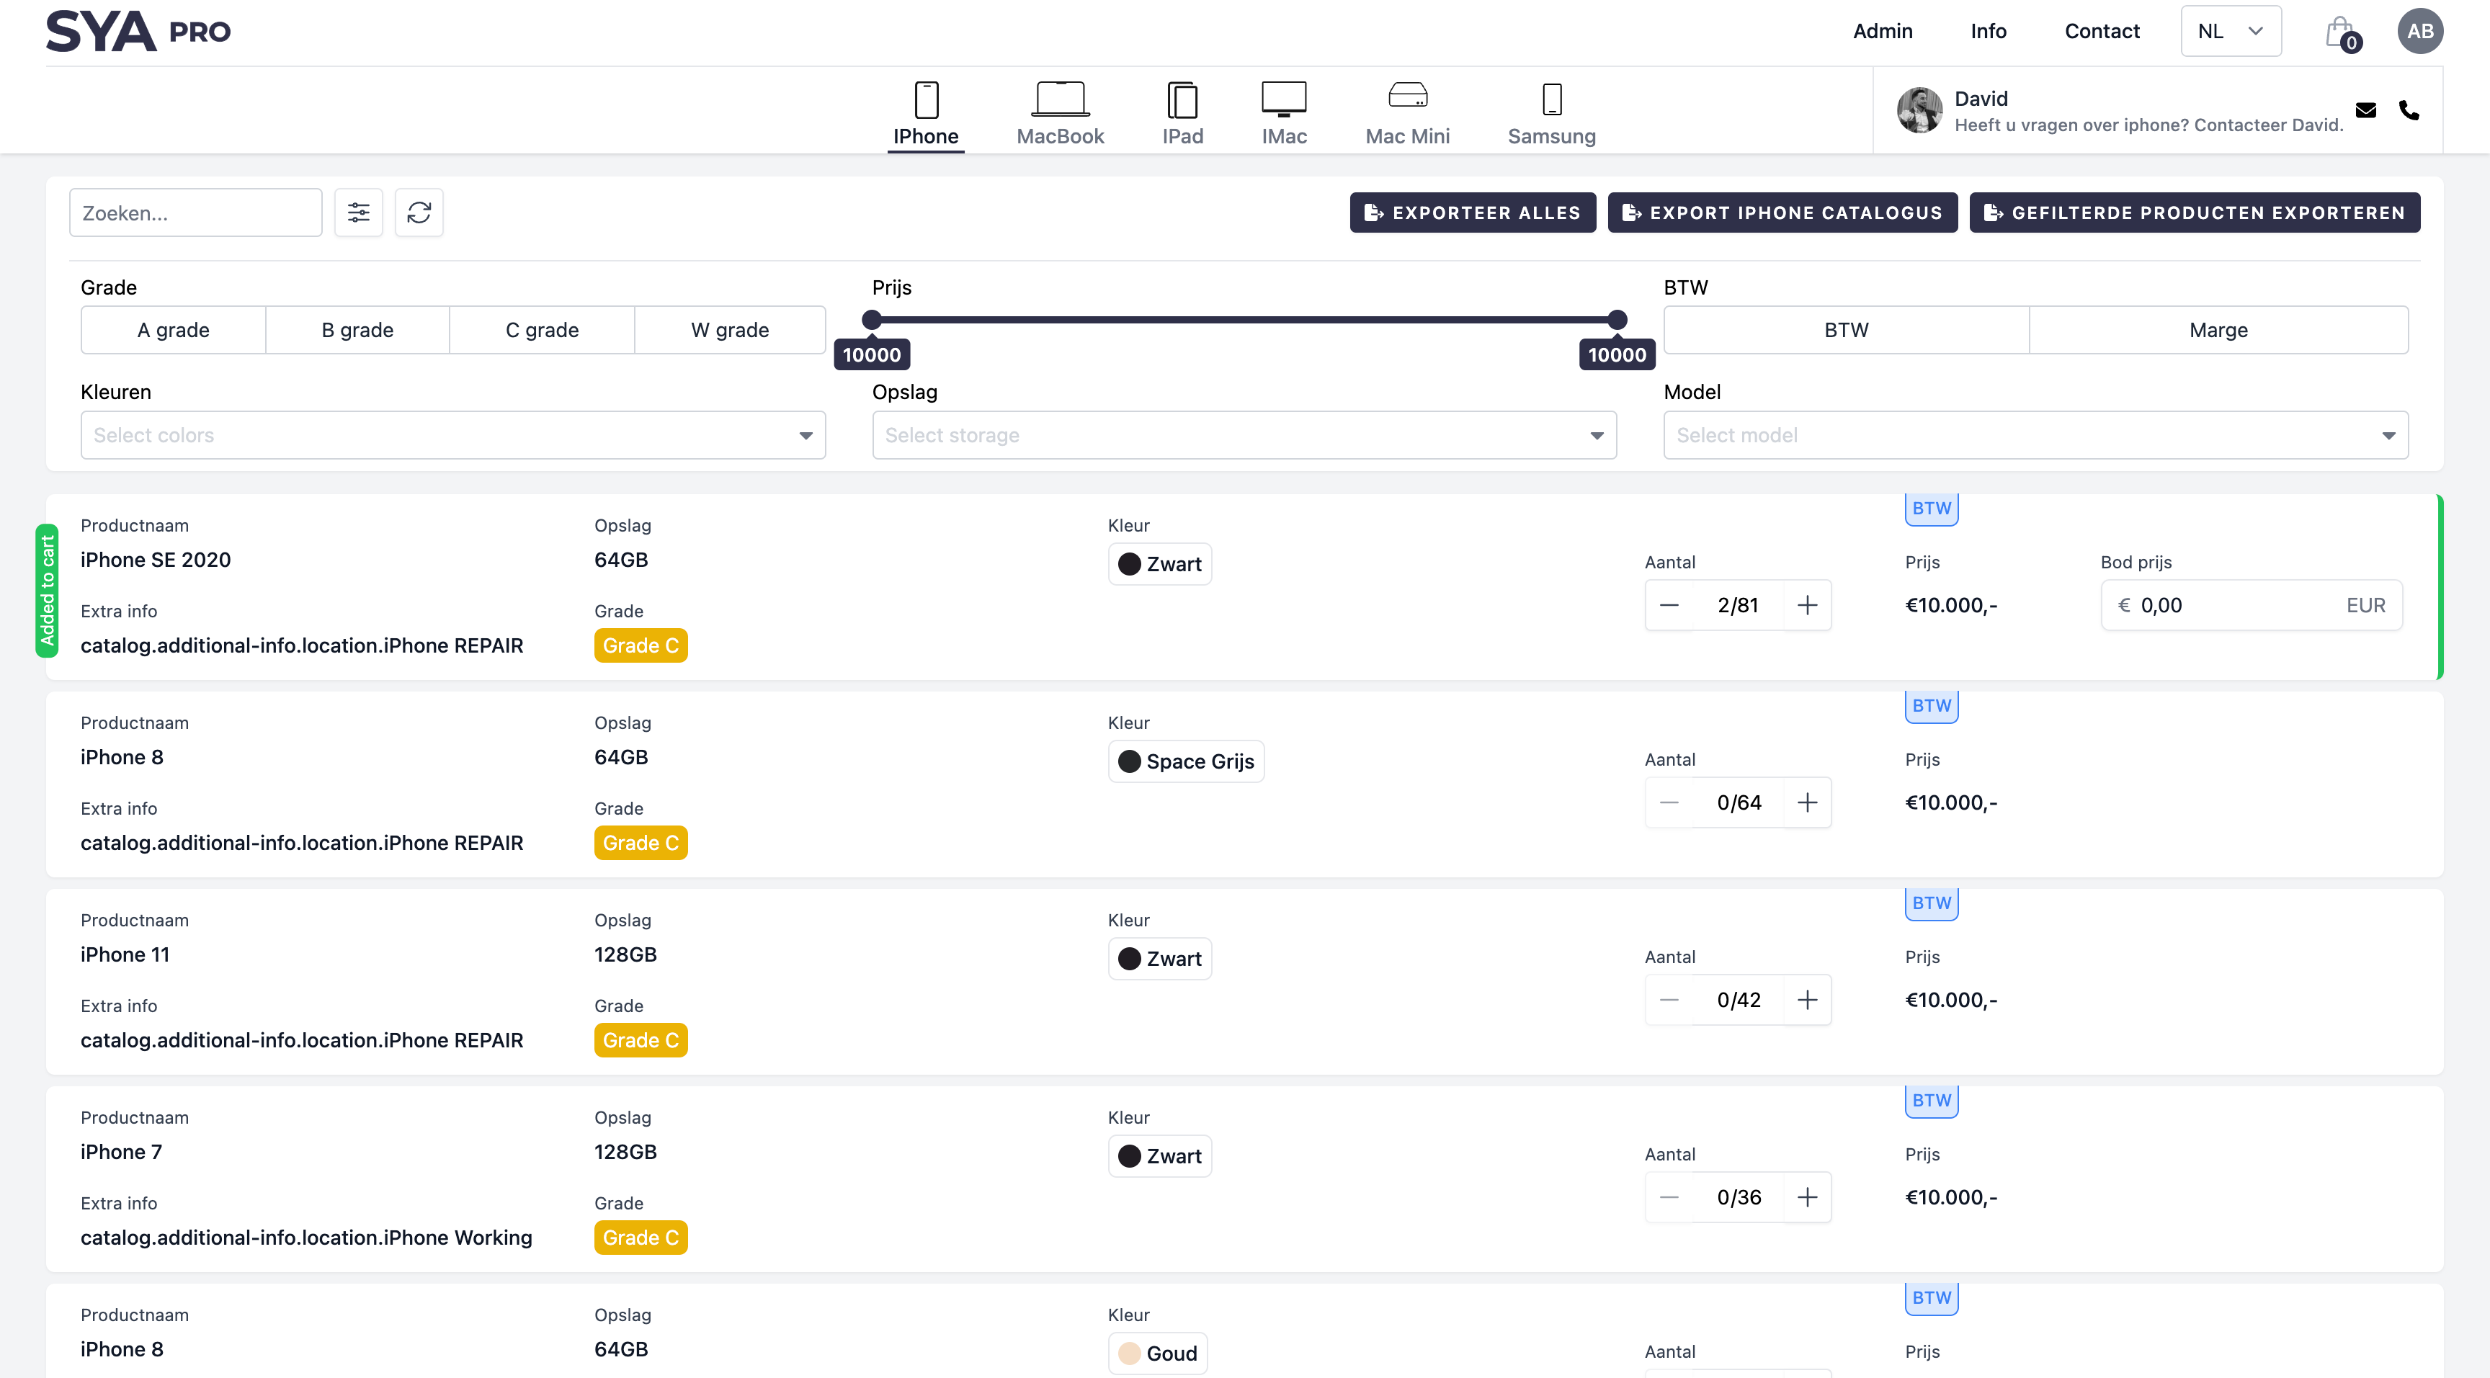Viewport: 2490px width, 1378px height.
Task: Increase quantity for iPhone 8 Space Grijs
Action: [1806, 802]
